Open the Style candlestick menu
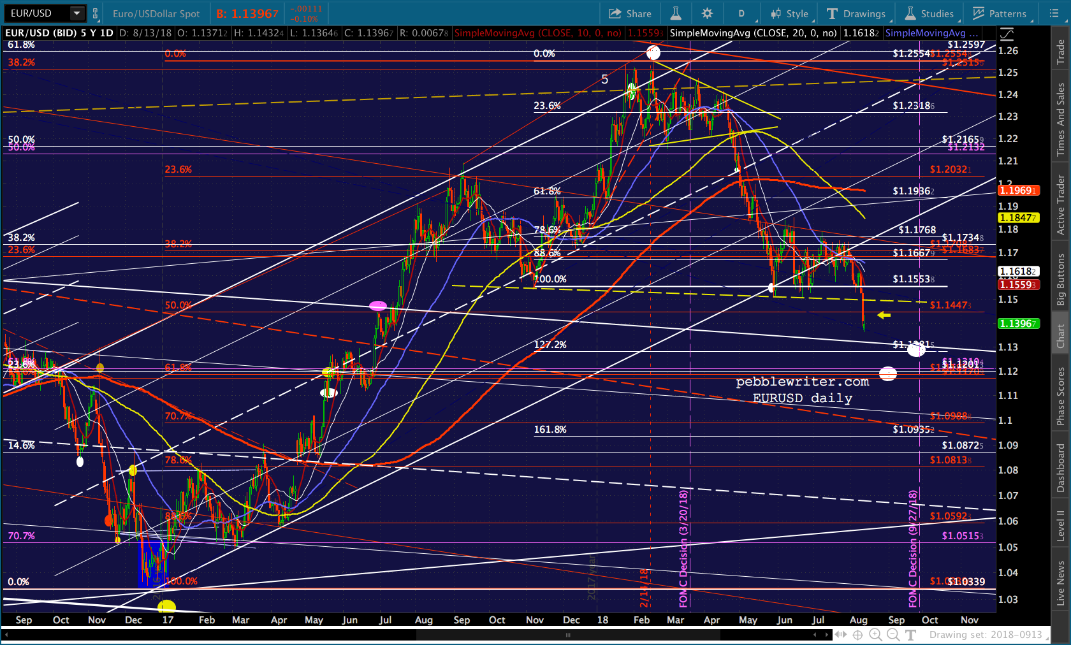Screen dimensions: 1071x645 [x=789, y=13]
